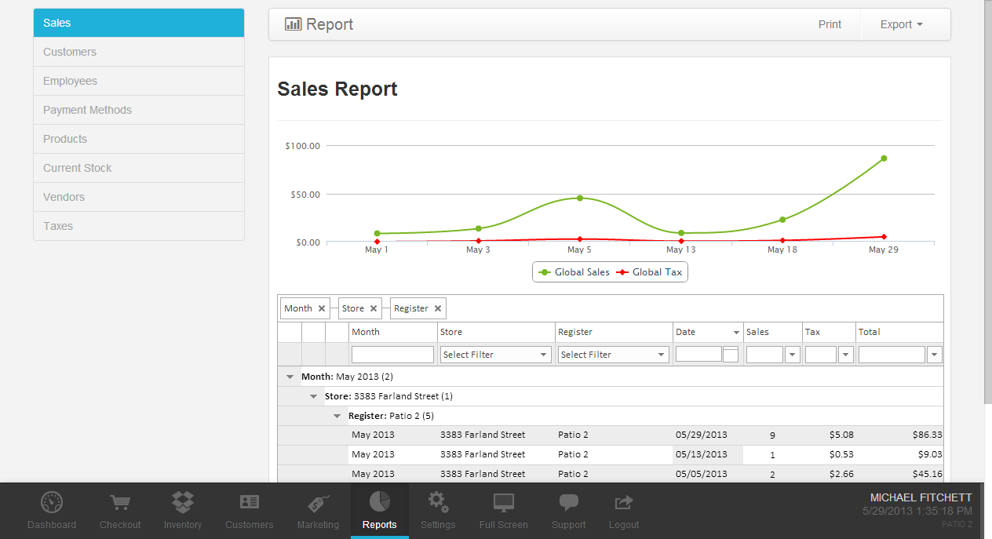Open the Dashboard gauge icon

tap(52, 502)
